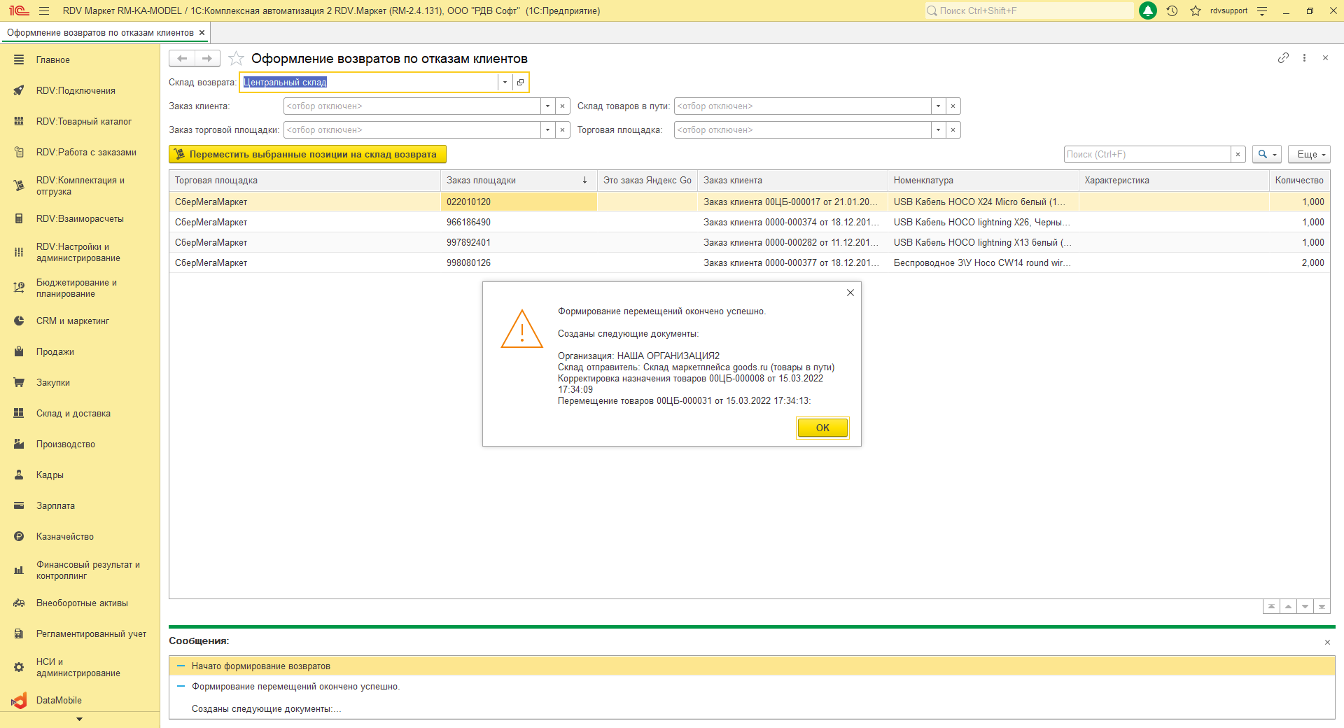This screenshot has width=1344, height=728.
Task: Open the Склад и доставка section
Action: pos(73,413)
